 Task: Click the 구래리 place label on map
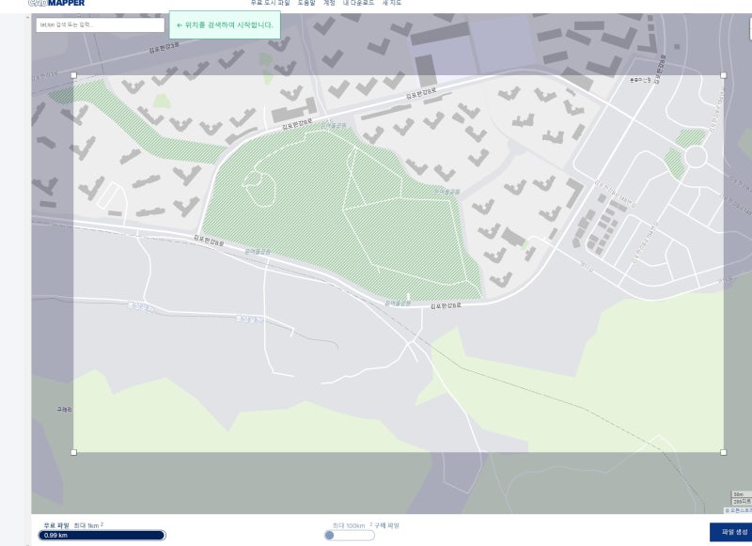[64, 410]
